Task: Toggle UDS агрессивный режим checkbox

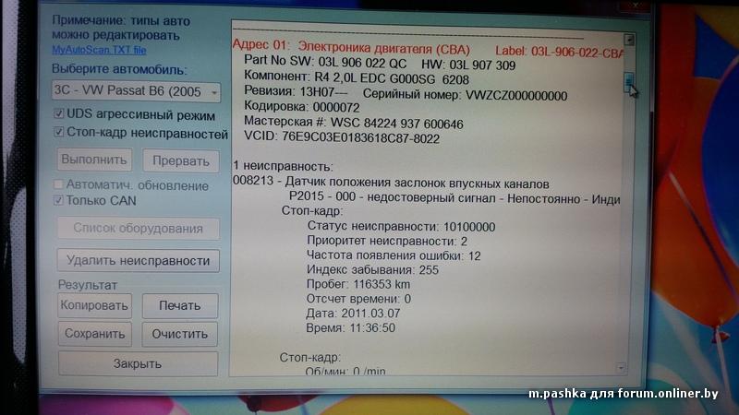Action: 58,113
